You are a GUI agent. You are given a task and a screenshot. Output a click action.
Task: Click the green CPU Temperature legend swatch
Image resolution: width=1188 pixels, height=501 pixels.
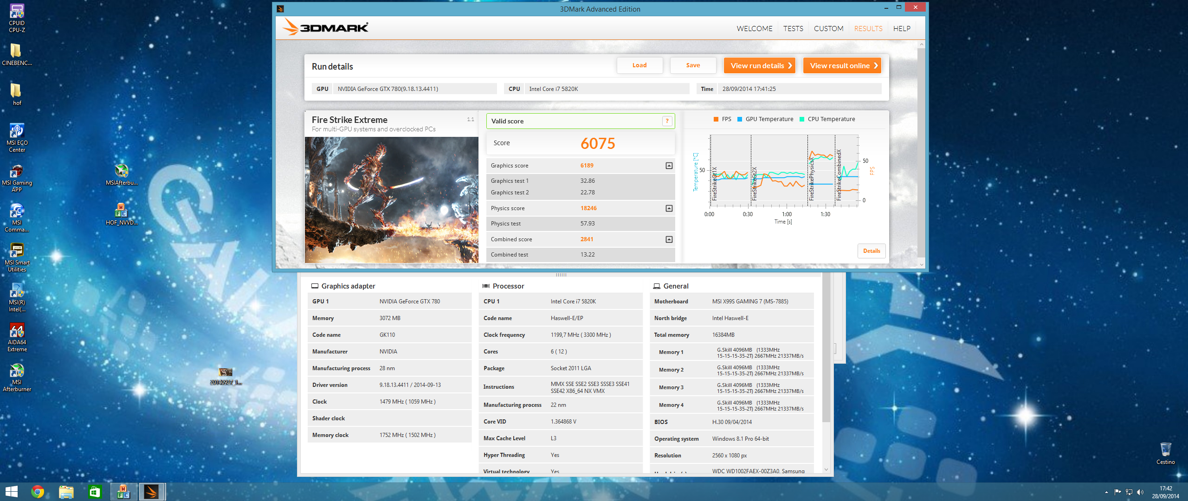[802, 119]
